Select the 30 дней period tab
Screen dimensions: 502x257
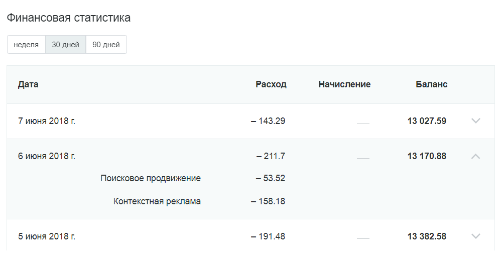click(66, 45)
